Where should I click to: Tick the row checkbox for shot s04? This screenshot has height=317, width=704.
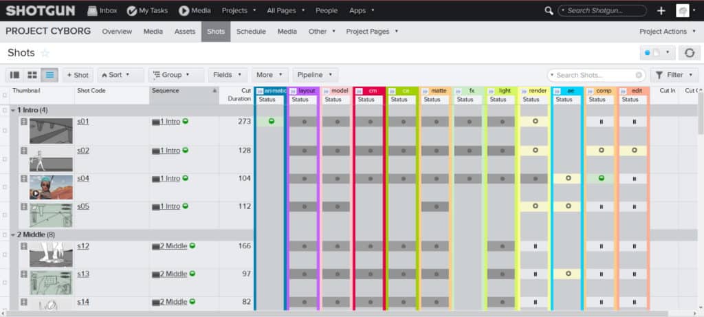tap(5, 187)
